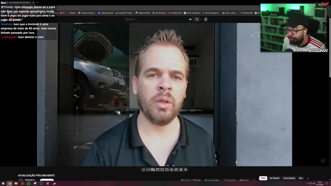
Task: Open the F1 Schedule 2026 bookmark
Action: [245, 13]
